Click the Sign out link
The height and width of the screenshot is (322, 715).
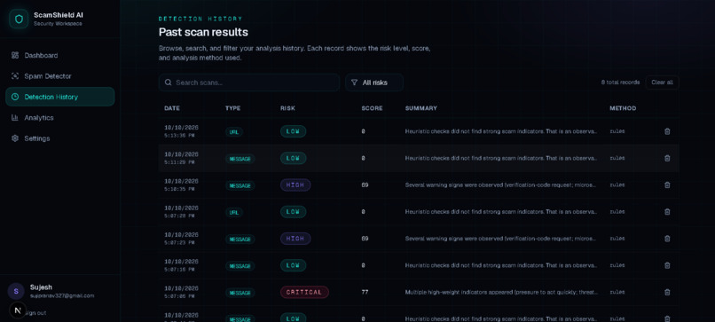[35, 313]
